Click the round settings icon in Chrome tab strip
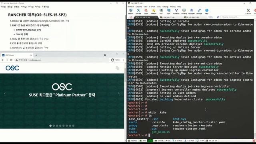The height and width of the screenshot is (144, 256). point(105,55)
